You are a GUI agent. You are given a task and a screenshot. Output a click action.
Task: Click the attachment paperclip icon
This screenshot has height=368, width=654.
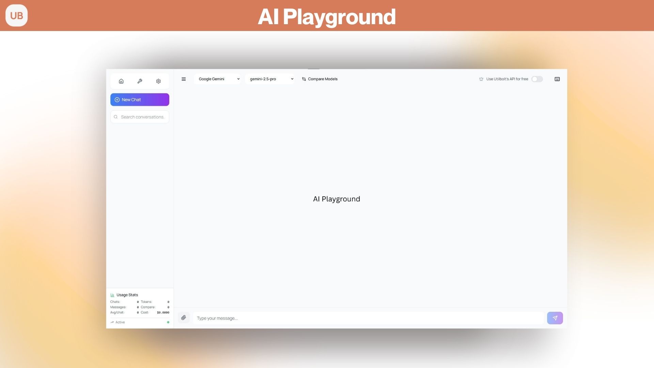click(184, 318)
